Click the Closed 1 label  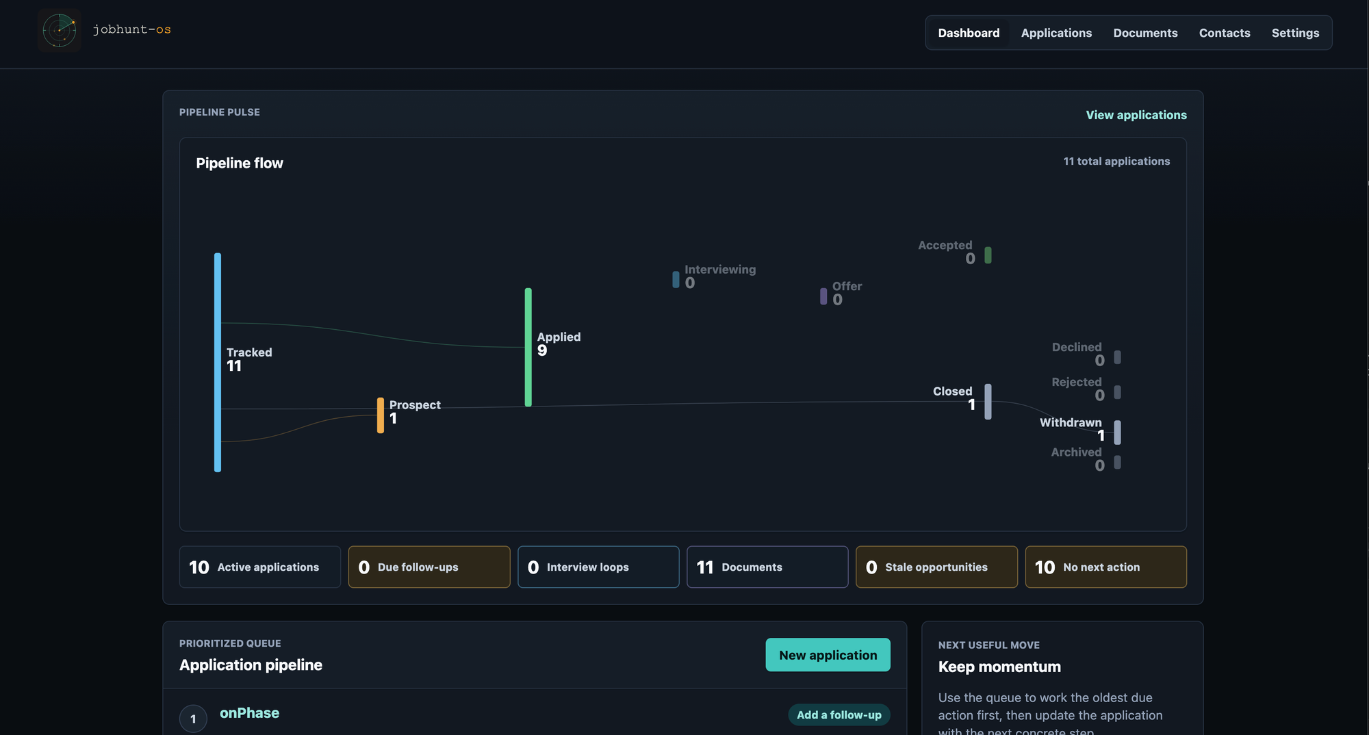(x=953, y=398)
